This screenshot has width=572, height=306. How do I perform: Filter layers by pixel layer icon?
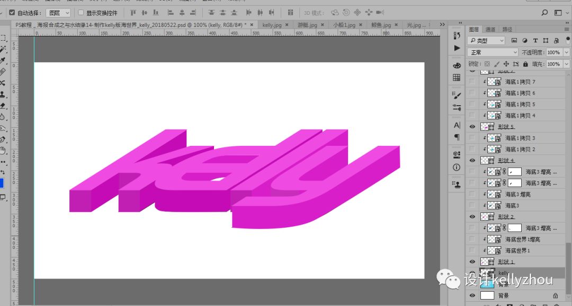514,40
